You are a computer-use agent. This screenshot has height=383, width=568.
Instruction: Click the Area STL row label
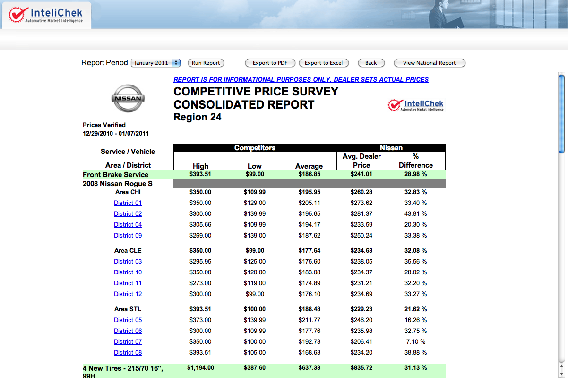[128, 309]
